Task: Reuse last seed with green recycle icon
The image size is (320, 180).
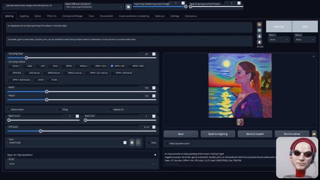Action: pos(138,142)
